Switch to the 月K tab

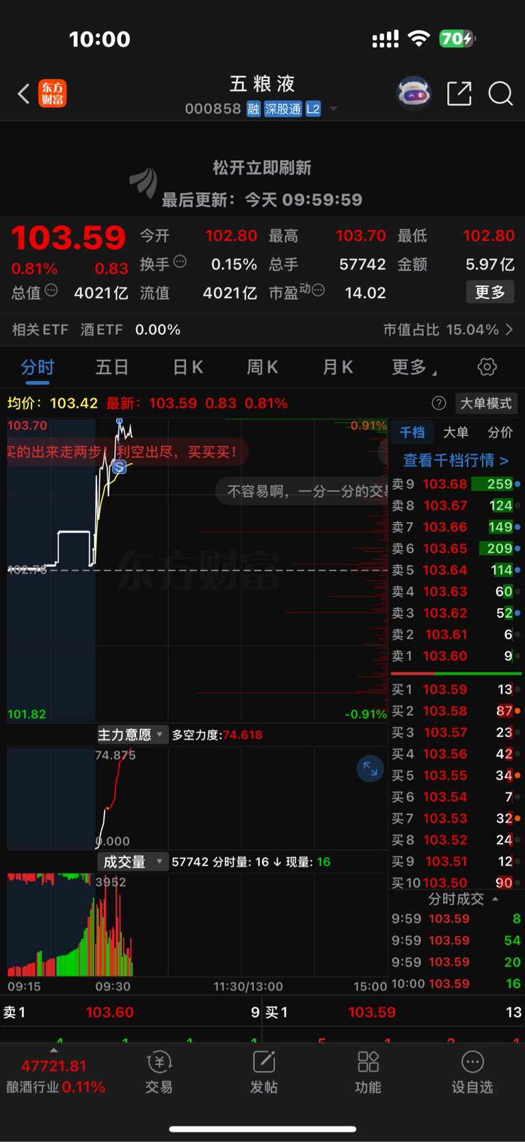(x=338, y=367)
